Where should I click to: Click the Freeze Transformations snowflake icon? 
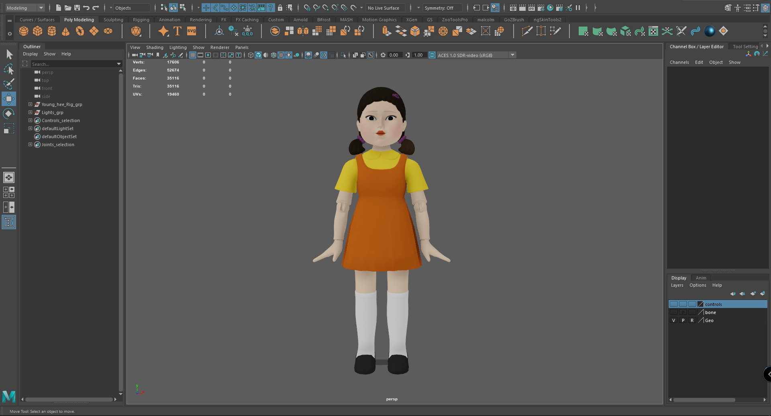247,31
